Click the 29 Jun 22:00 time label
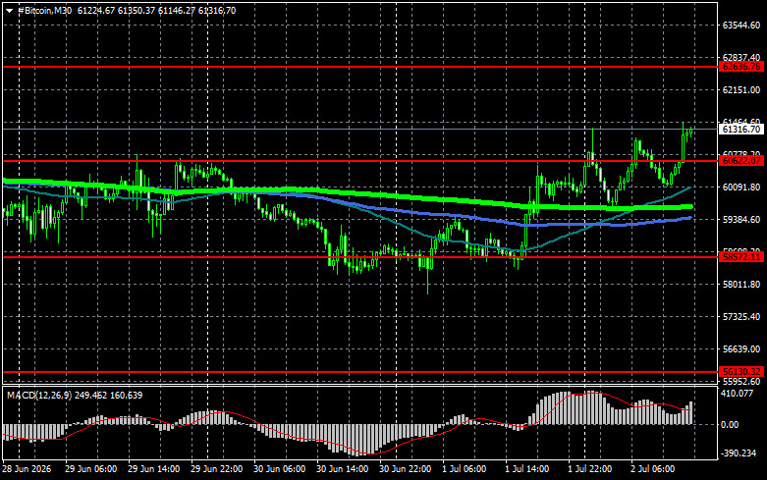This screenshot has height=480, width=767. pyautogui.click(x=217, y=469)
